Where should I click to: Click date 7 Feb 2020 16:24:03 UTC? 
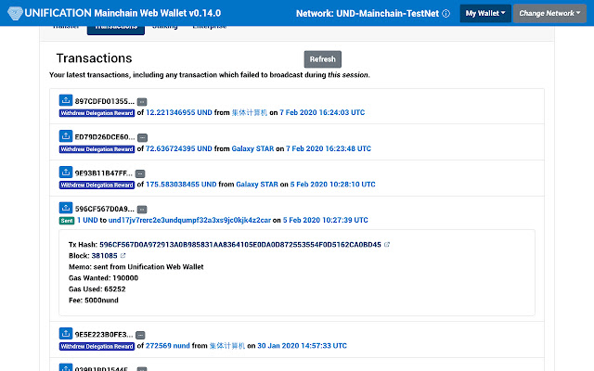tap(322, 112)
